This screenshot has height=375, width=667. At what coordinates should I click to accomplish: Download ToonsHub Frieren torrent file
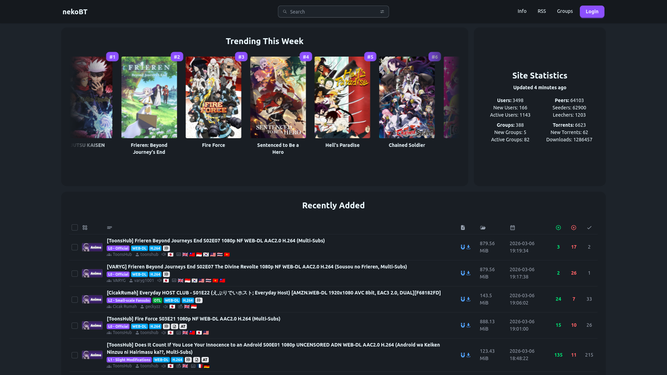(x=468, y=247)
